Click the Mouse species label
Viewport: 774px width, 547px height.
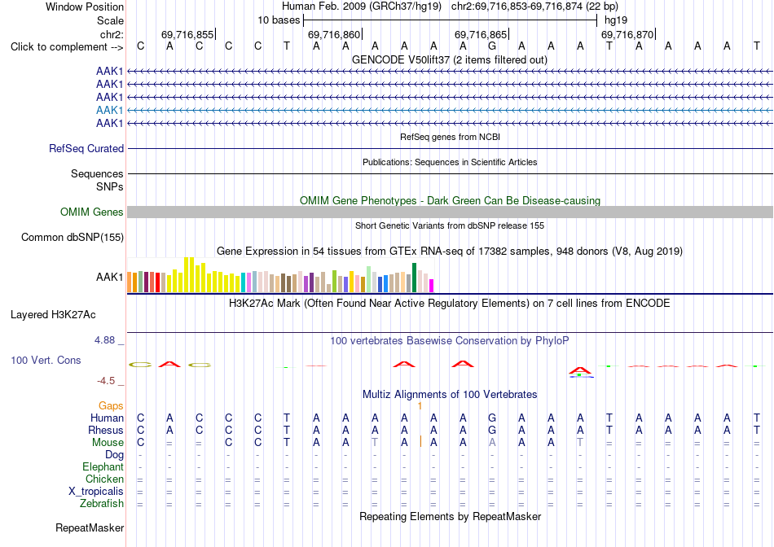(x=108, y=443)
